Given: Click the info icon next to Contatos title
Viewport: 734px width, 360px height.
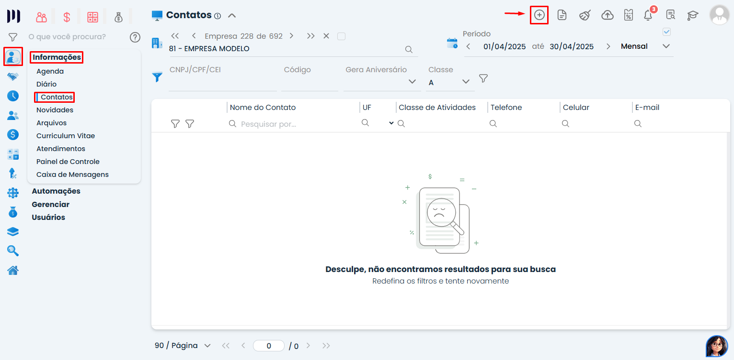Looking at the screenshot, I should 218,16.
